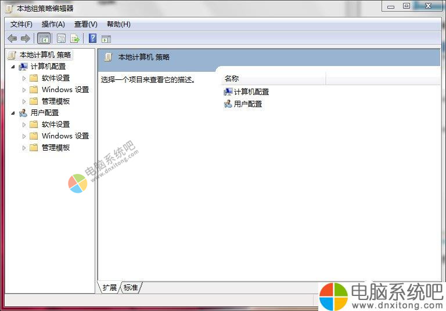Click the 名称 column header
Image resolution: width=446 pixels, height=311 pixels.
click(x=273, y=79)
